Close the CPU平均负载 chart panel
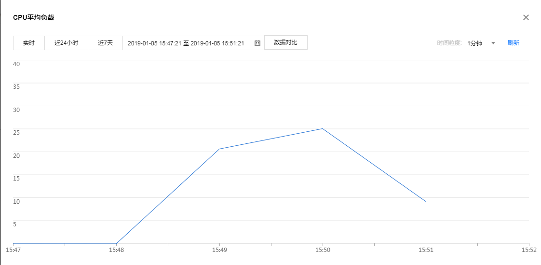 526,17
